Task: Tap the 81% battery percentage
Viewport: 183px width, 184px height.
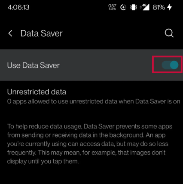Action: click(159, 7)
